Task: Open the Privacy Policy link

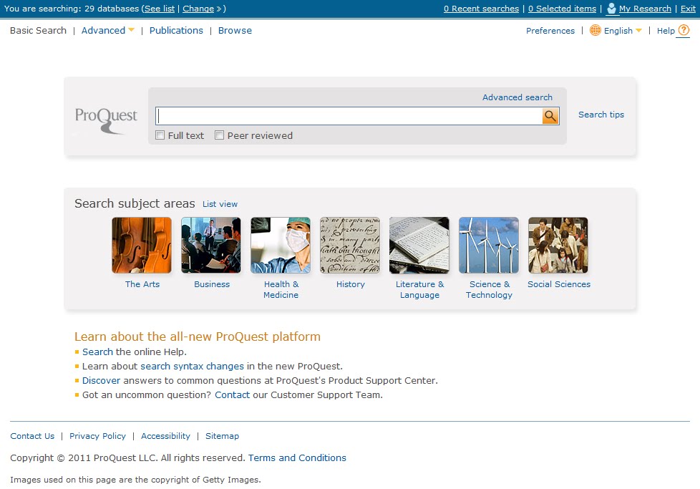Action: pyautogui.click(x=97, y=436)
